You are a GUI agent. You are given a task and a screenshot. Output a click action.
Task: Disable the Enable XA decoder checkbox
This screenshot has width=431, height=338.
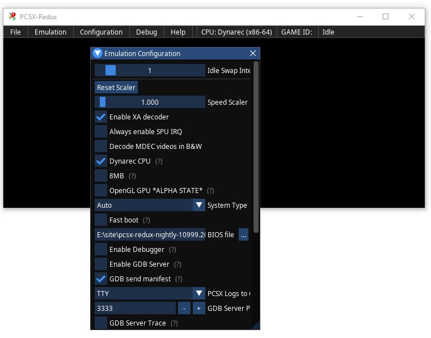coord(101,117)
